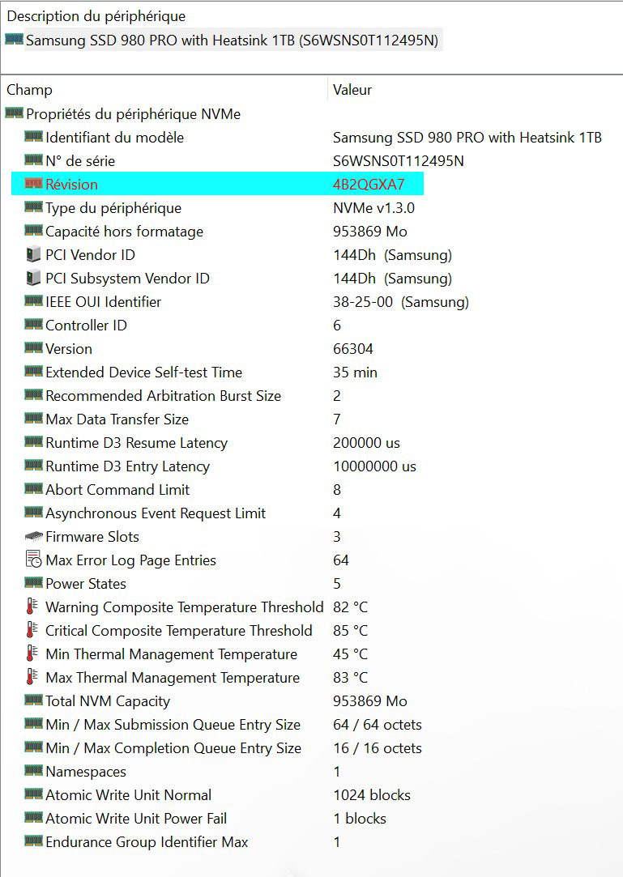Click the red icon of the Révision row
Screen dimensions: 623x877
33,184
